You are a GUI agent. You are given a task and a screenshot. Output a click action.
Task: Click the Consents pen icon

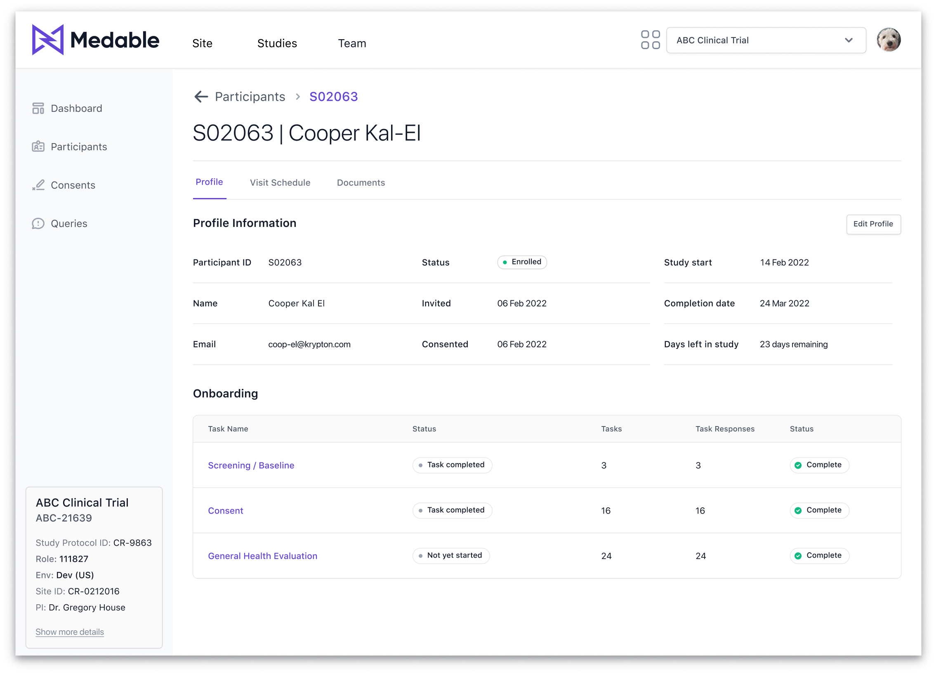tap(38, 185)
